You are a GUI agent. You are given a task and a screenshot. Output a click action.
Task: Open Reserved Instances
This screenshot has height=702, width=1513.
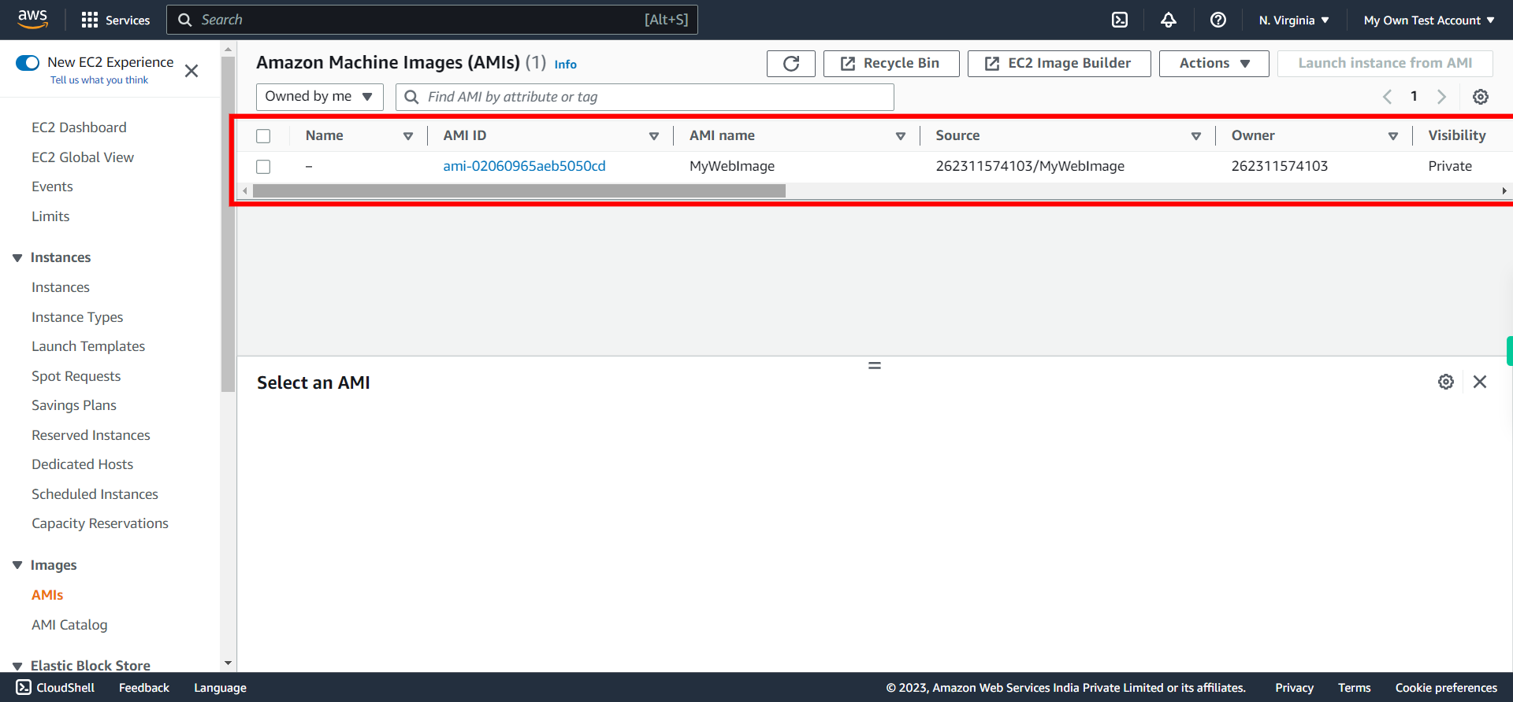91,435
